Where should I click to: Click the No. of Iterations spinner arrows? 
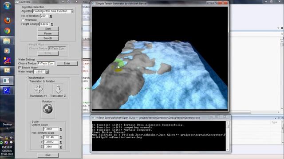pos(51,16)
